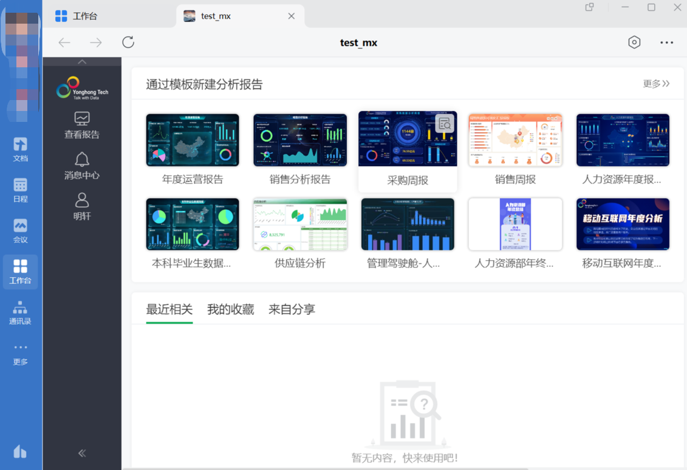Open 更多 in the left sidebar
Image resolution: width=687 pixels, height=470 pixels.
(x=20, y=354)
